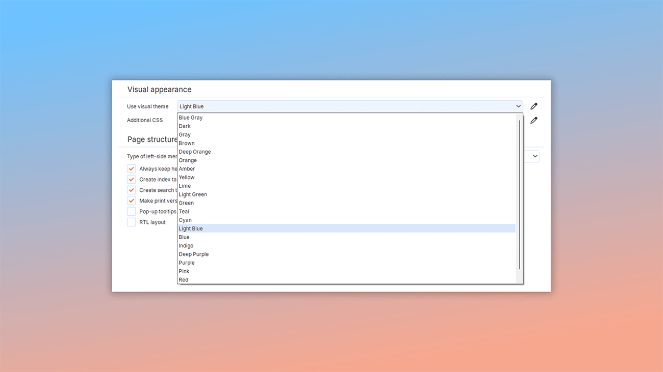This screenshot has height=372, width=663.
Task: Enable the Pop-up tooltips checkbox
Action: (x=131, y=211)
